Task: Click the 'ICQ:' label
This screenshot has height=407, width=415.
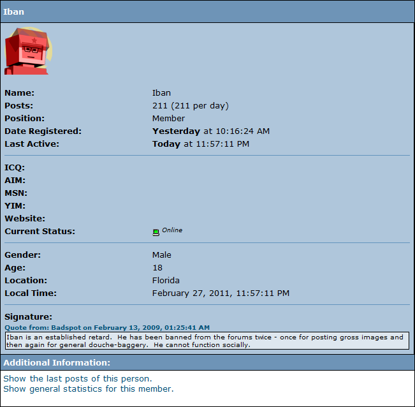Action: point(15,168)
